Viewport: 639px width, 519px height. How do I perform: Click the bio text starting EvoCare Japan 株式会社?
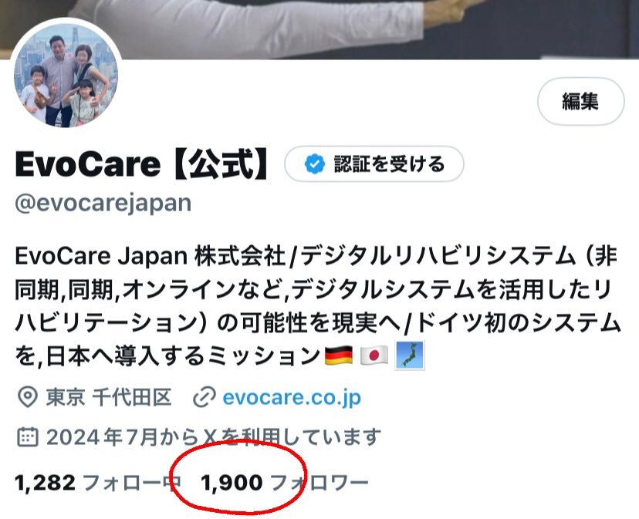click(318, 306)
